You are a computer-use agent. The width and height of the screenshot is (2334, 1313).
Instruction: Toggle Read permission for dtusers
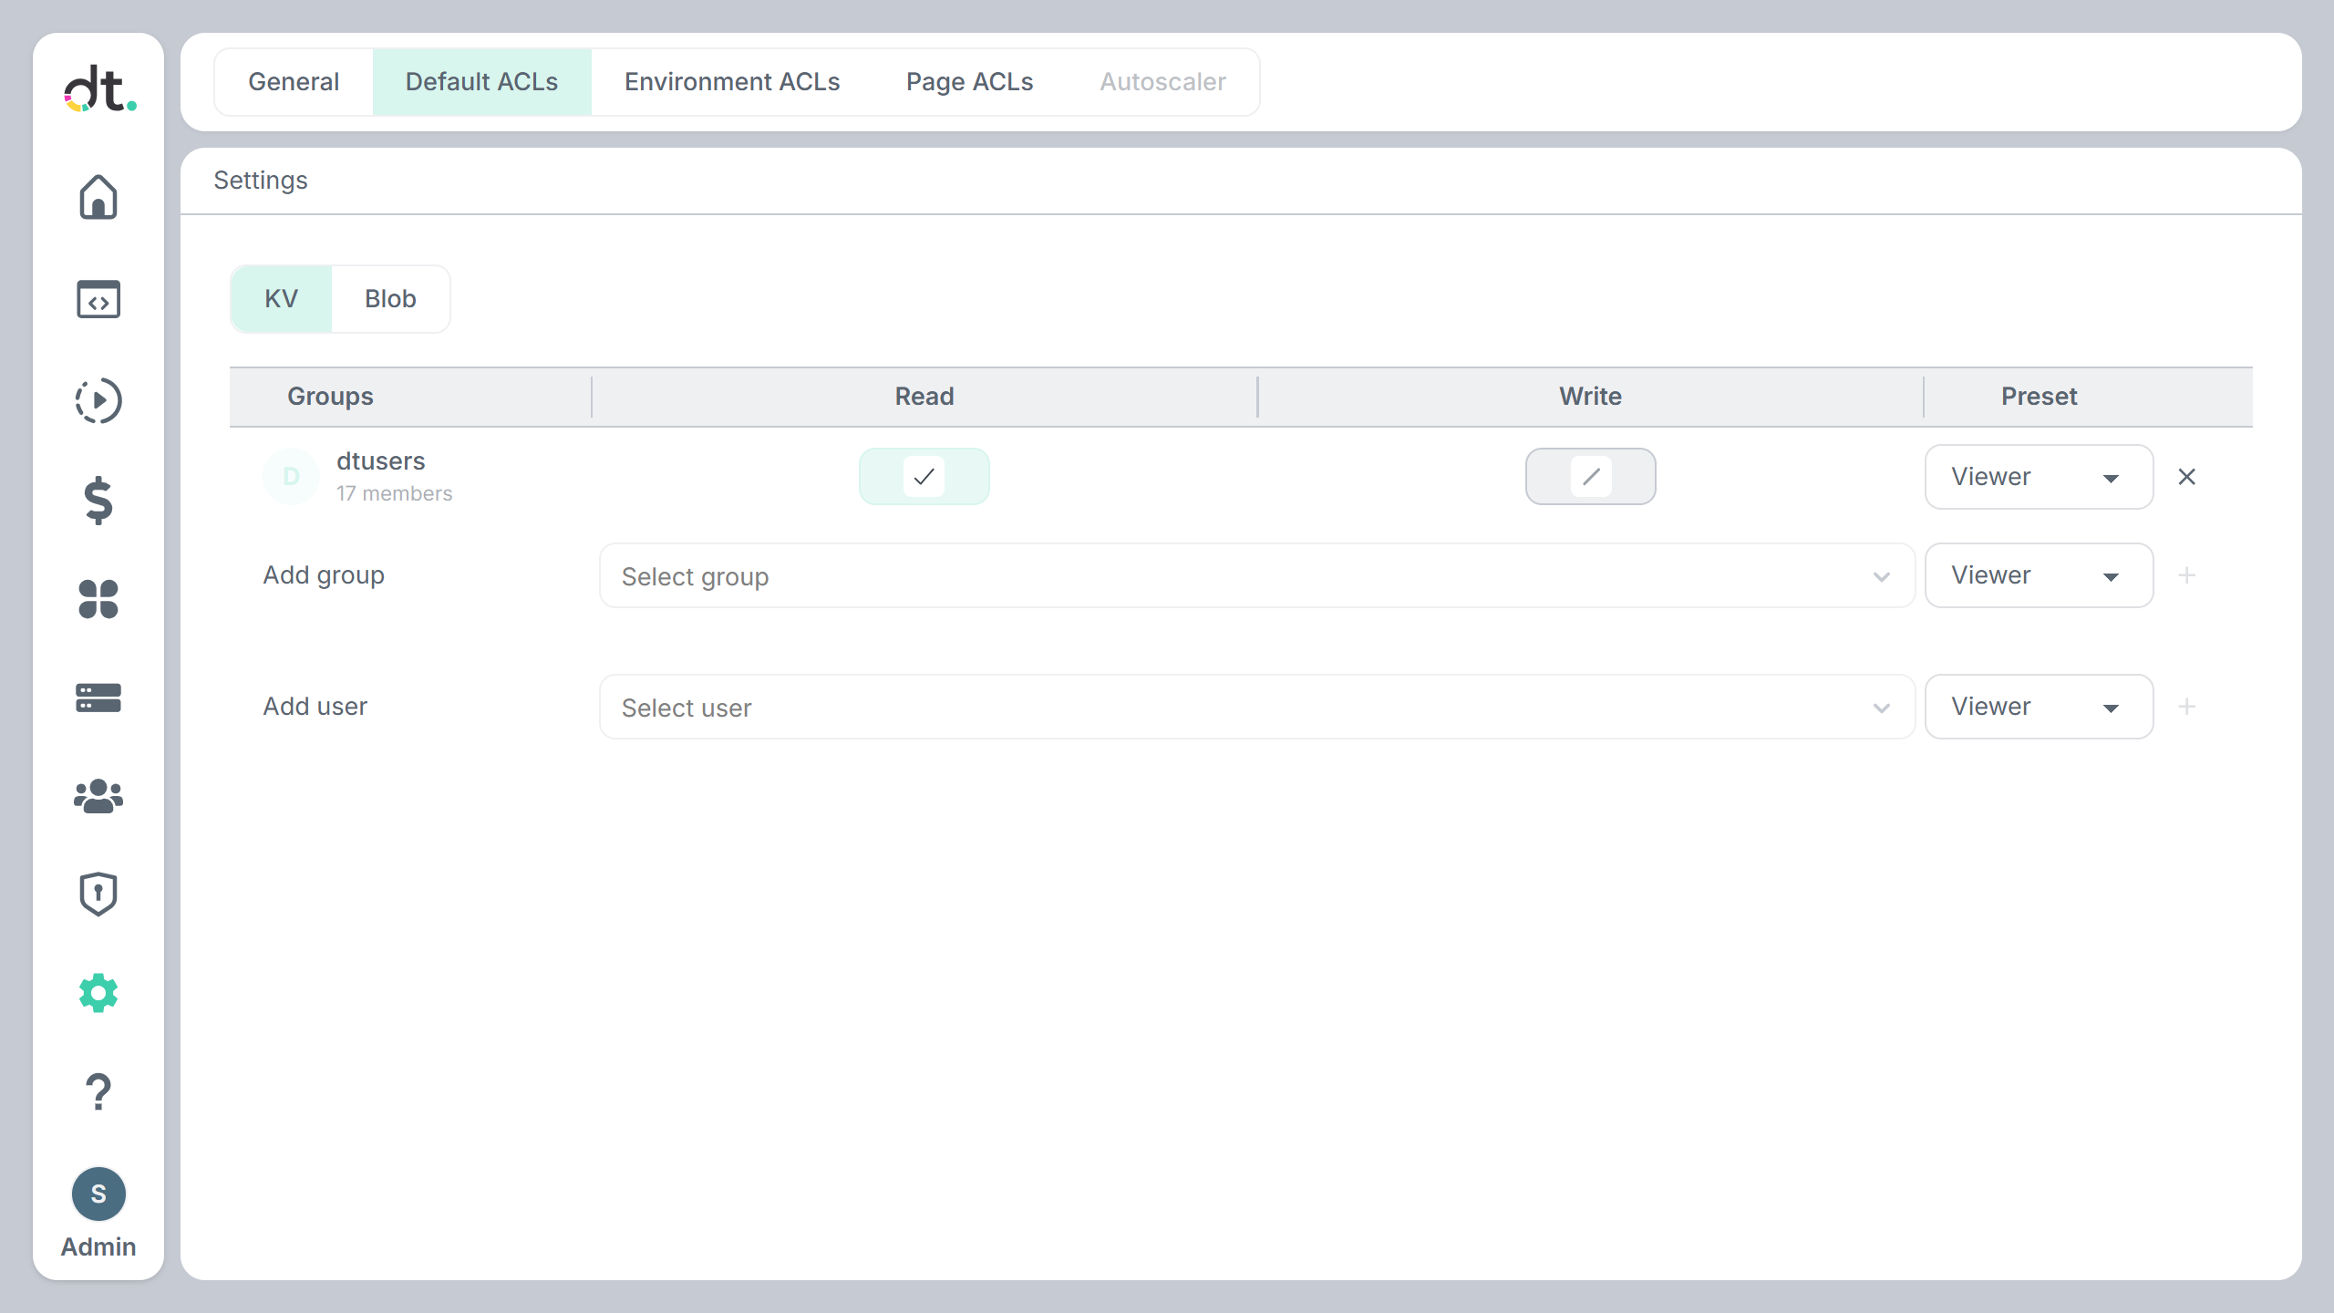(x=924, y=476)
